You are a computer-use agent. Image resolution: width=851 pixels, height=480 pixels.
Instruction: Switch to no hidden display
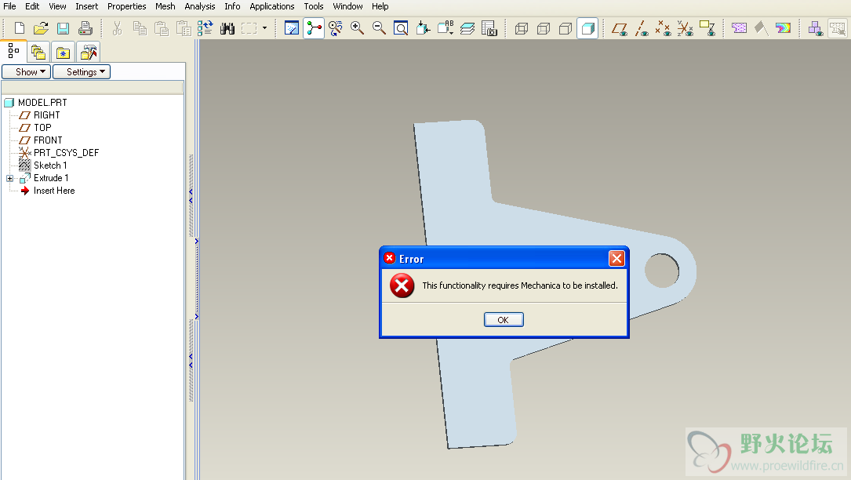[x=566, y=28]
